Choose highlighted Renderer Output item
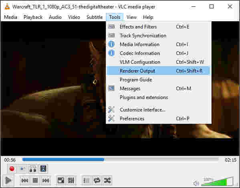 159,71
